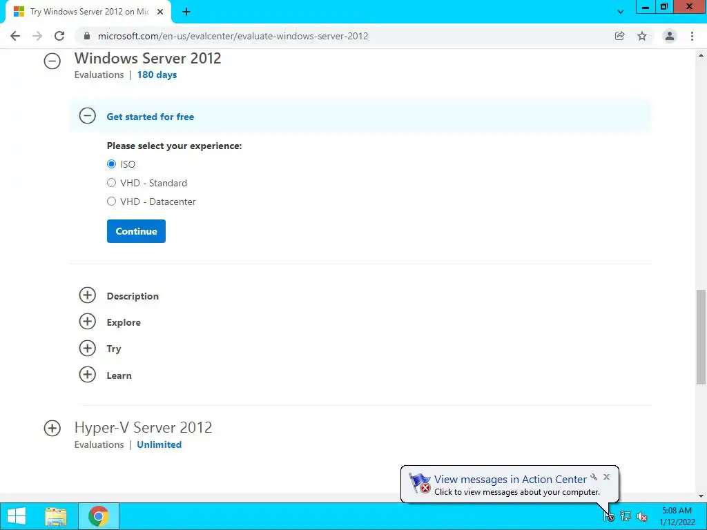Open the tab search dropdown arrow
This screenshot has height=530, width=707.
[x=621, y=12]
